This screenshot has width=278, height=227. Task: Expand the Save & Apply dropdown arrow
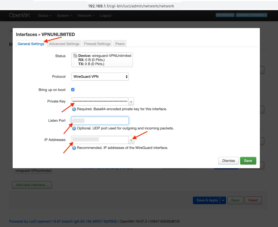coord(223,200)
